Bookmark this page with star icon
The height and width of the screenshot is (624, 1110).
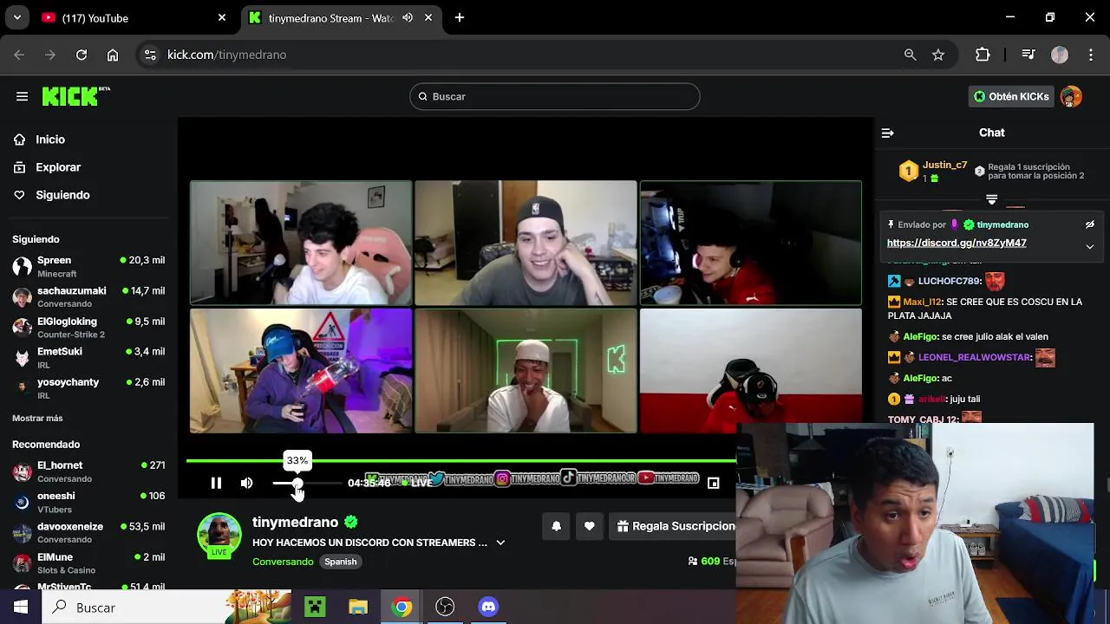(x=938, y=55)
